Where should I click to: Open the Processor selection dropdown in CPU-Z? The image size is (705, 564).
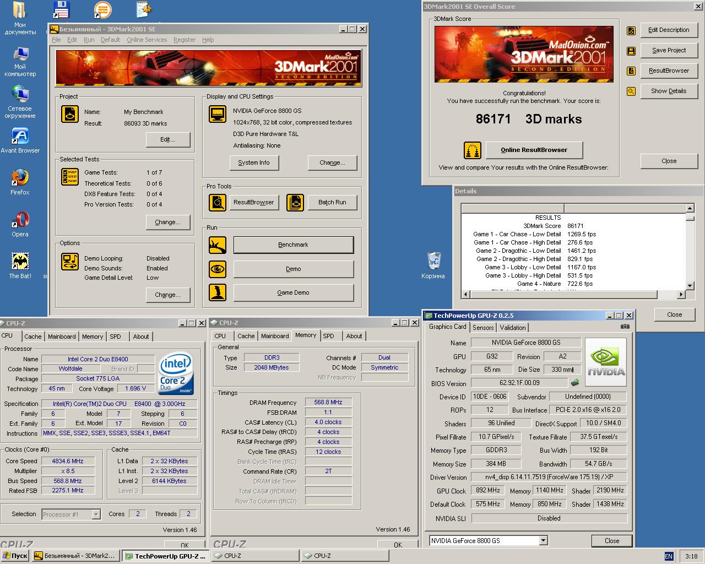point(96,514)
